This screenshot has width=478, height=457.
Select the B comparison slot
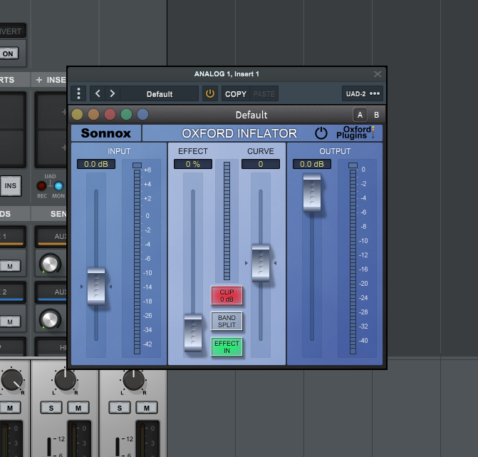tap(376, 115)
